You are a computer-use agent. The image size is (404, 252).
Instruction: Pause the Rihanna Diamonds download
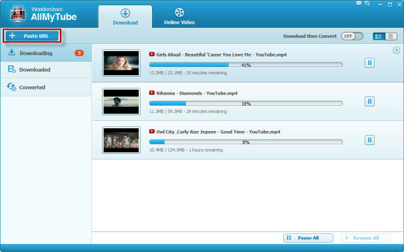(x=369, y=102)
